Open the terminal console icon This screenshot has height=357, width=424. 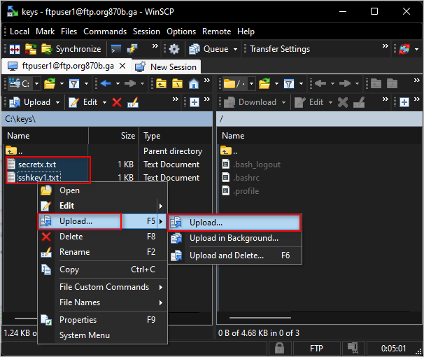coord(116,49)
